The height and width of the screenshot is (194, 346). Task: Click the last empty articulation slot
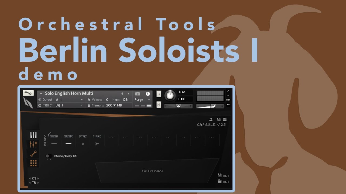coord(212,140)
